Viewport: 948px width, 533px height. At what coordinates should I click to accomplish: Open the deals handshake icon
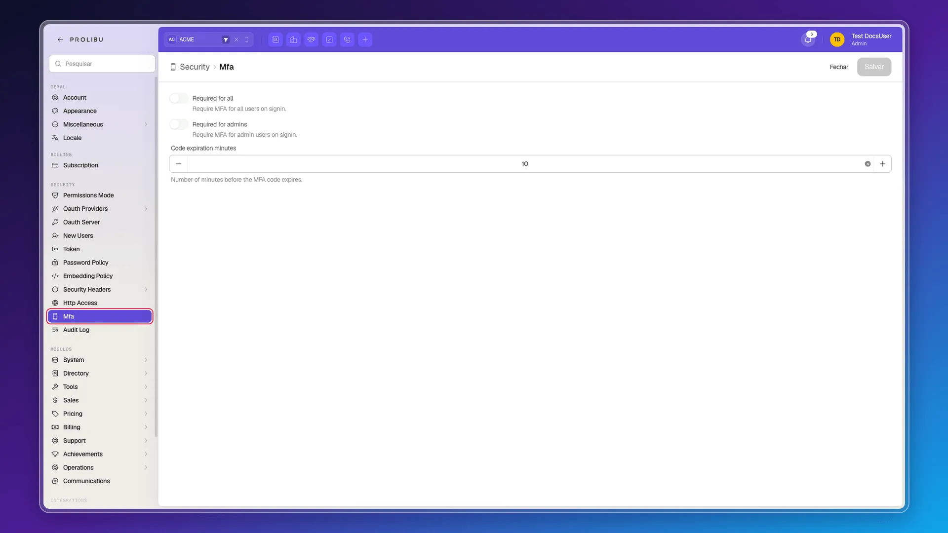(x=312, y=39)
